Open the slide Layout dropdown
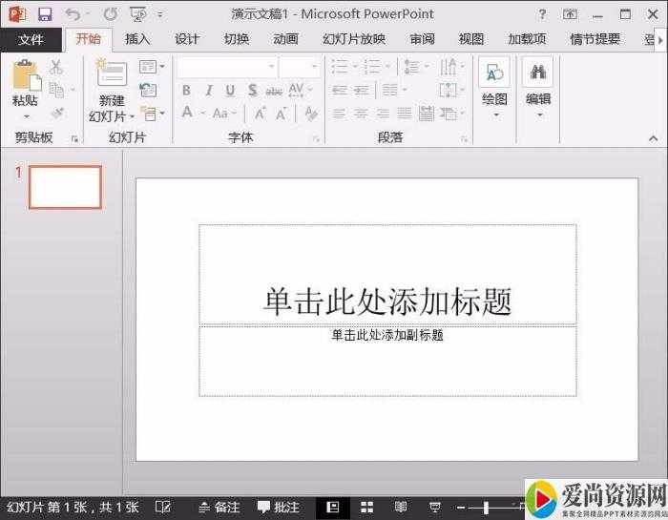The width and height of the screenshot is (668, 520). (x=152, y=67)
